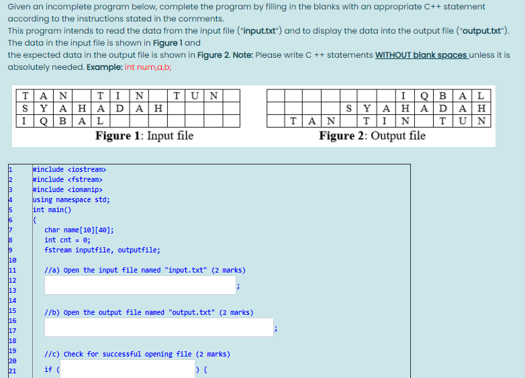This screenshot has width=525, height=378.
Task: Click the comment '//a) Open the input file named'
Action: (x=145, y=270)
